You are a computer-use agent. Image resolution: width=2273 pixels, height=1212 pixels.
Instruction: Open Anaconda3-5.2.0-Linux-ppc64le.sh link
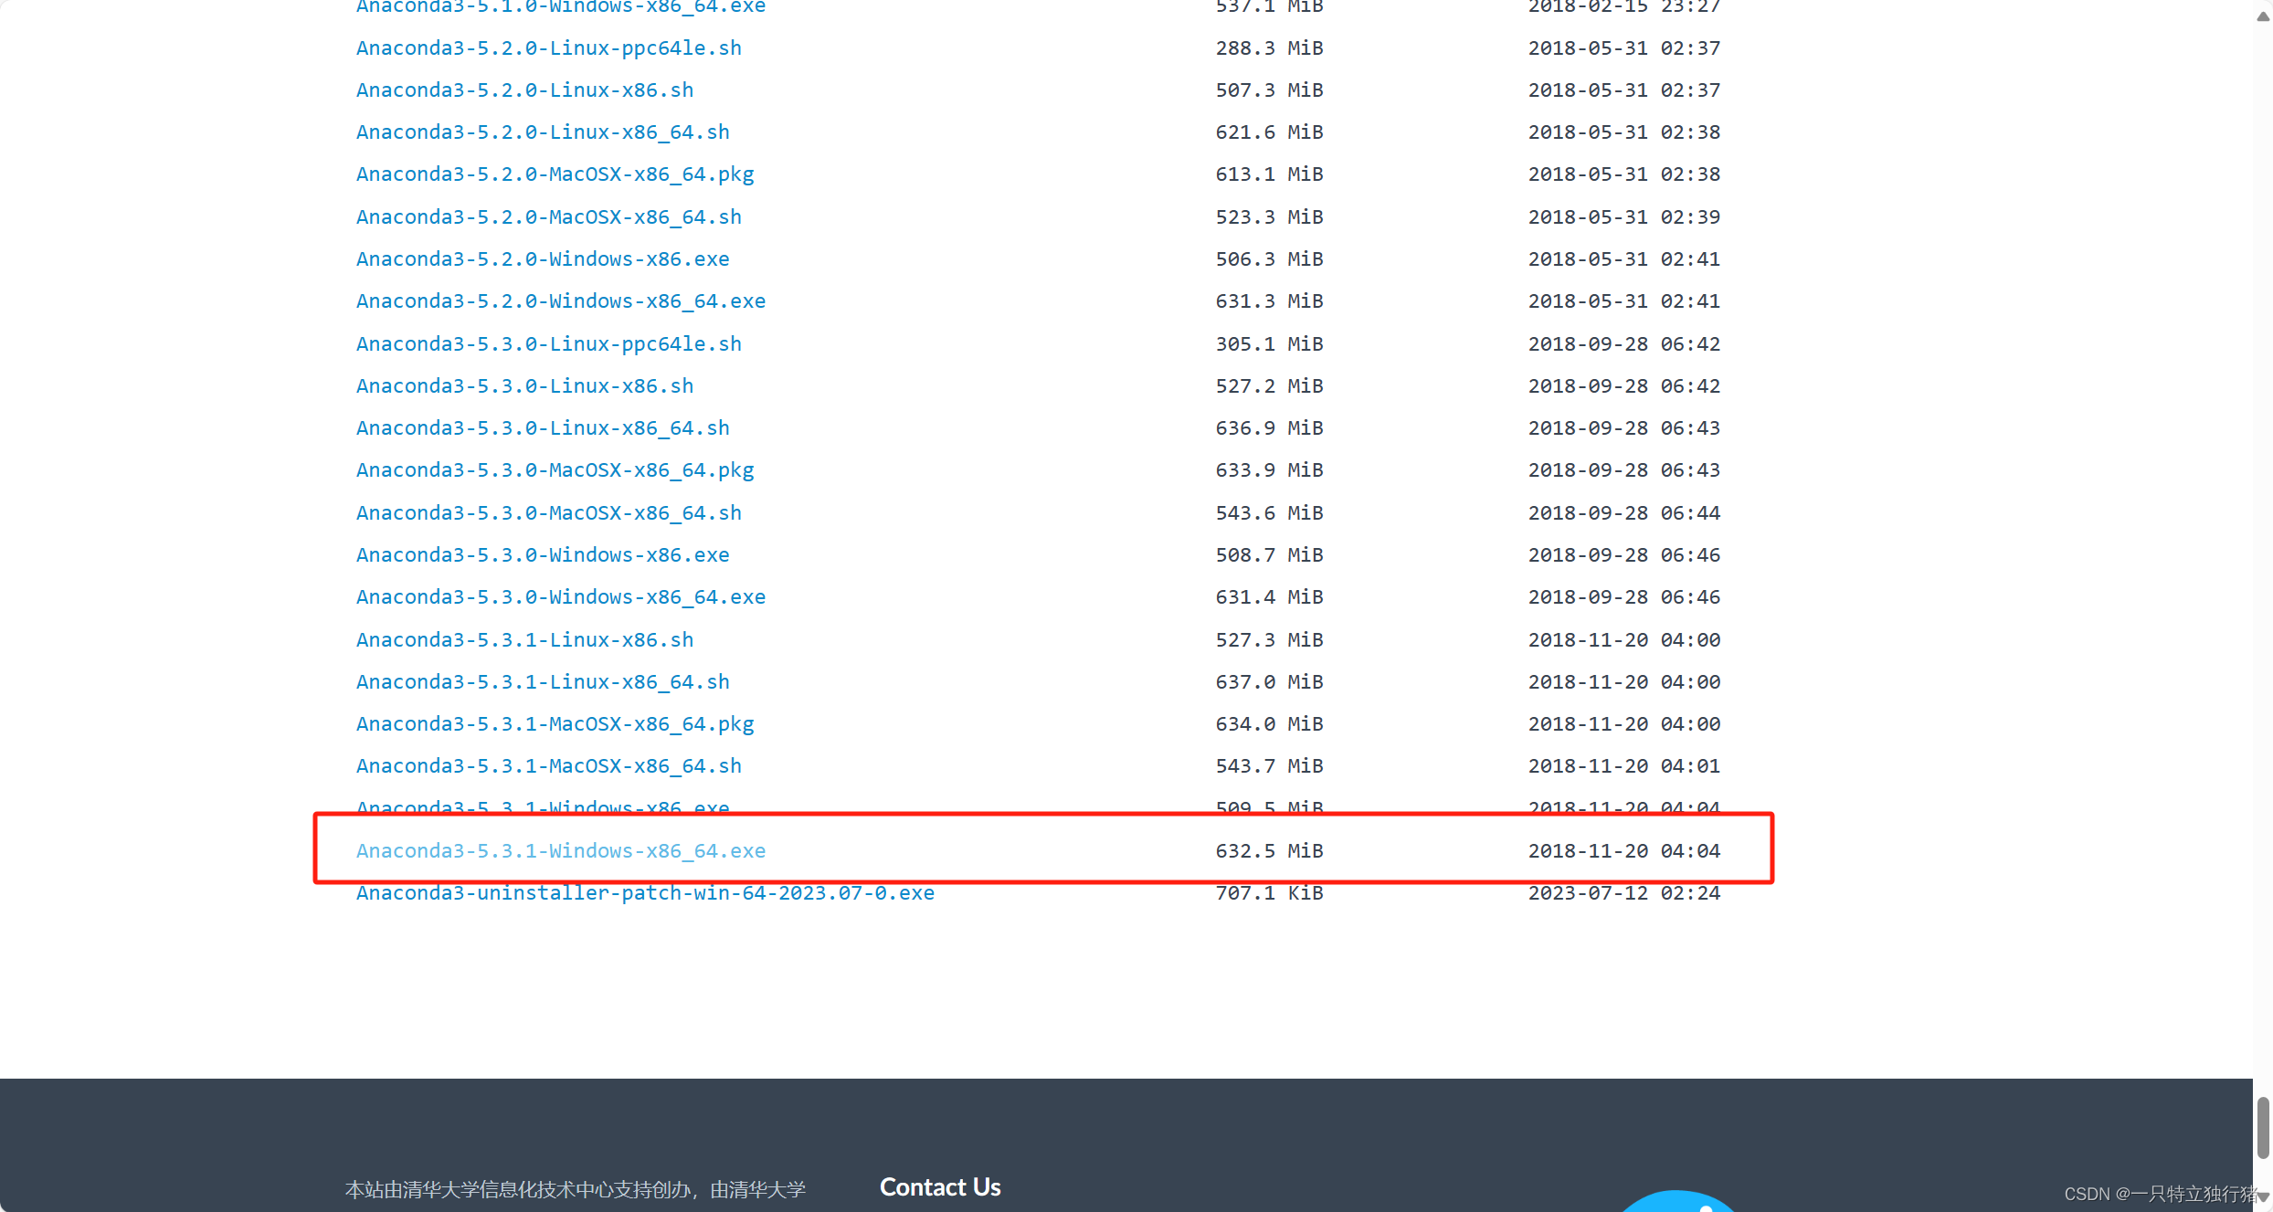(548, 47)
